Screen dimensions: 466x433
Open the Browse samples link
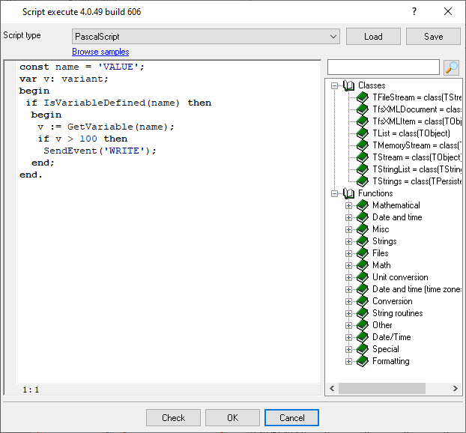100,52
